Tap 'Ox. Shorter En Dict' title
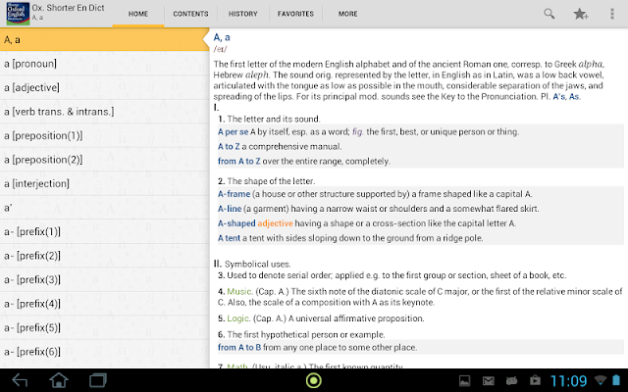The height and width of the screenshot is (392, 628). click(x=68, y=8)
